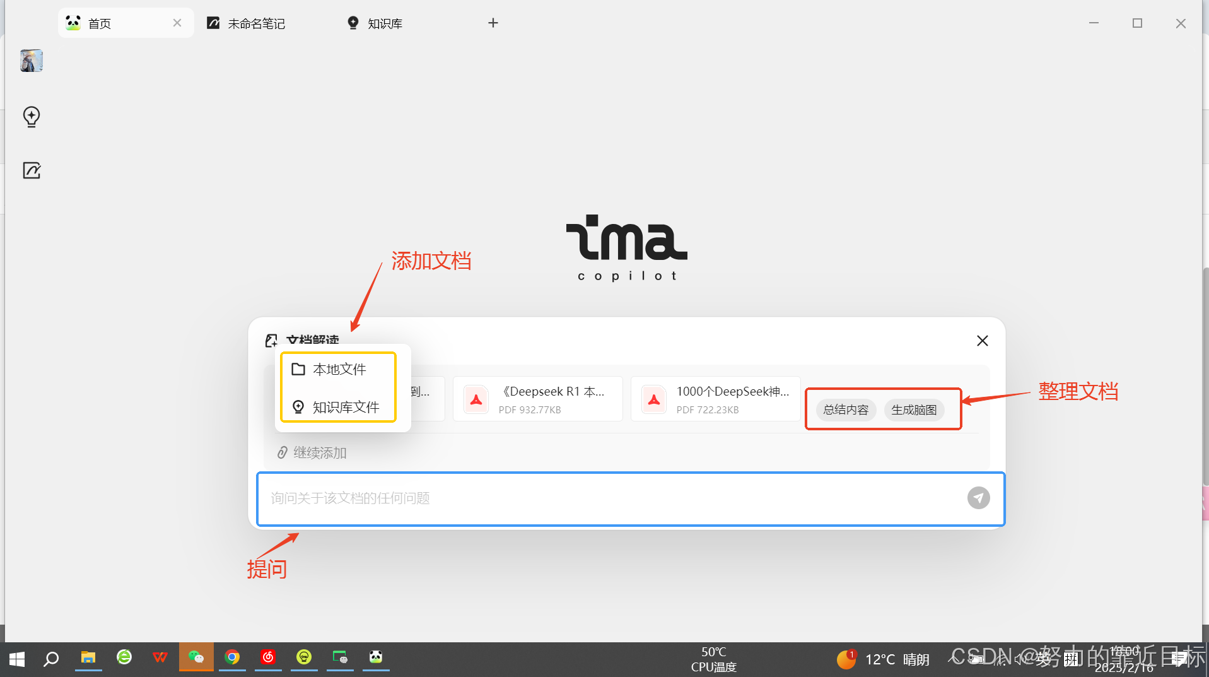The height and width of the screenshot is (677, 1209).
Task: Open WeChat from taskbar
Action: click(x=196, y=658)
